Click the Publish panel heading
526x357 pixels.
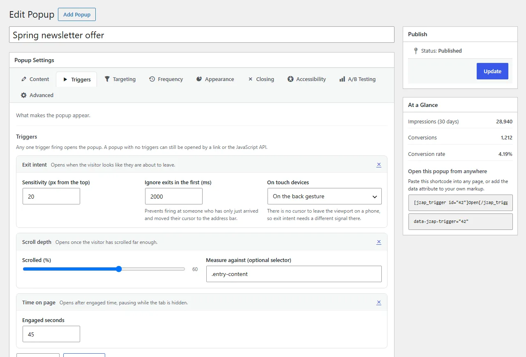418,34
